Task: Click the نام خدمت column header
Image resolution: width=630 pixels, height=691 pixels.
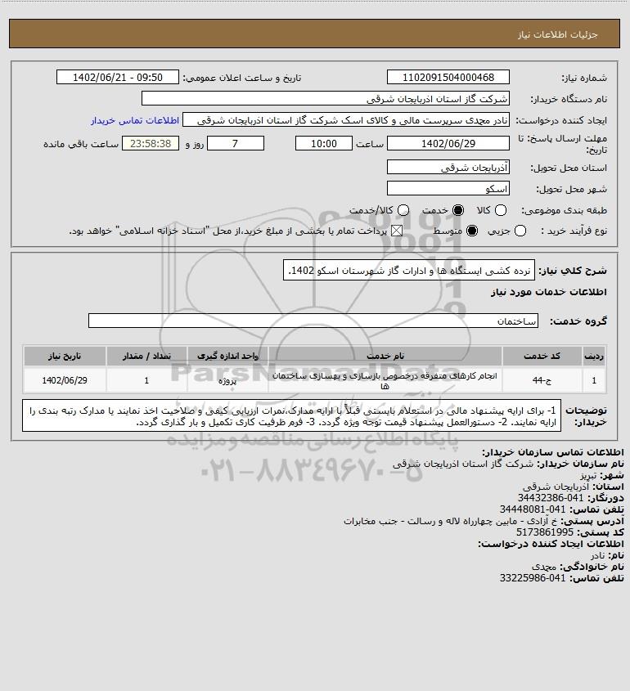Action: click(385, 356)
